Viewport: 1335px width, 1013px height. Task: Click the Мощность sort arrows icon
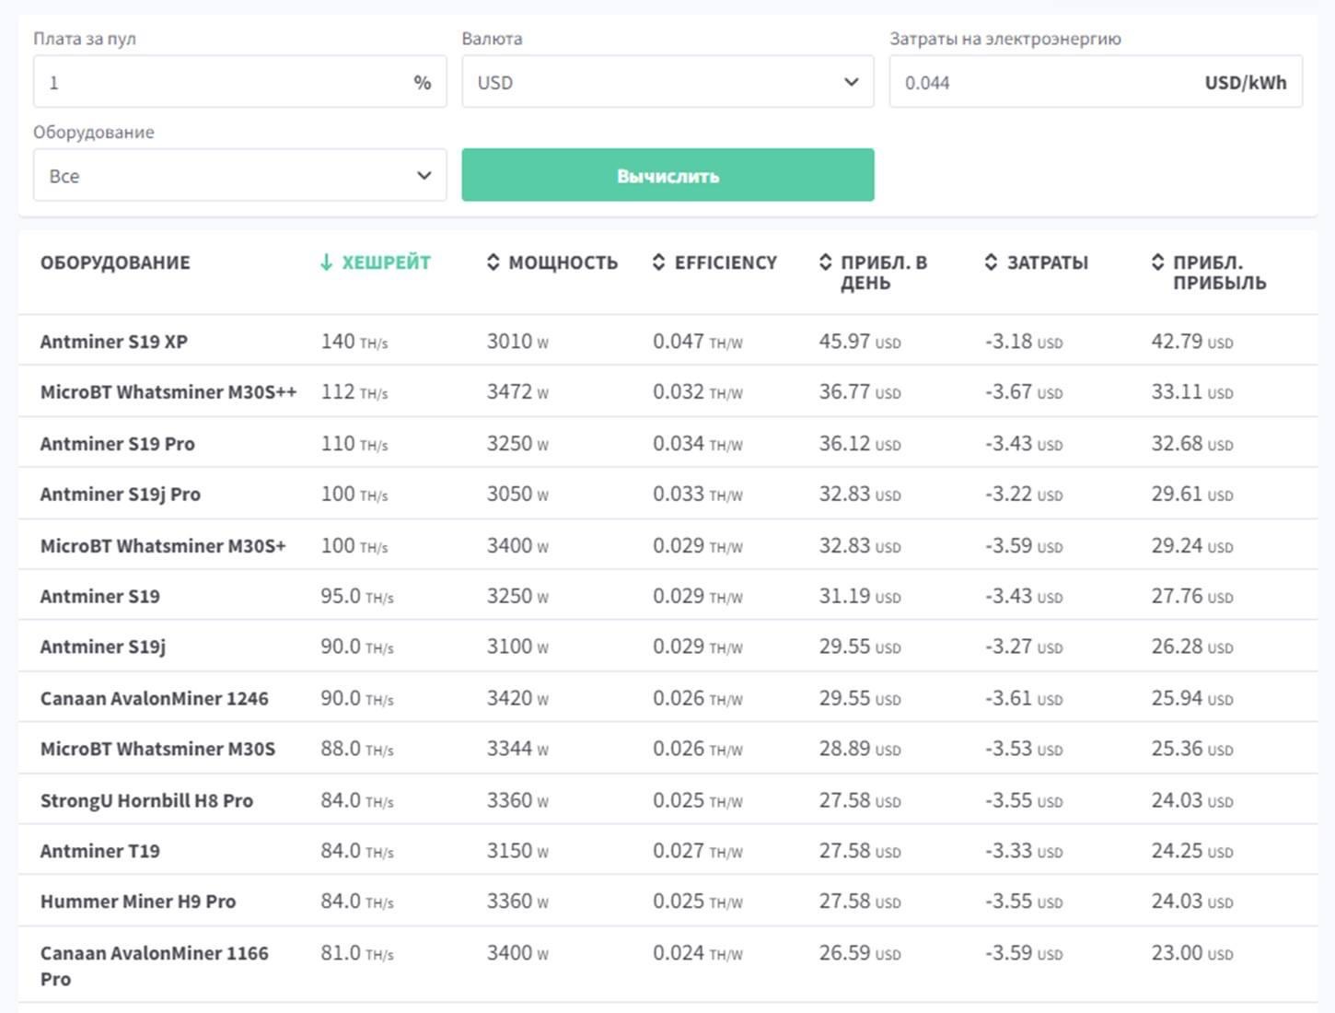[493, 262]
